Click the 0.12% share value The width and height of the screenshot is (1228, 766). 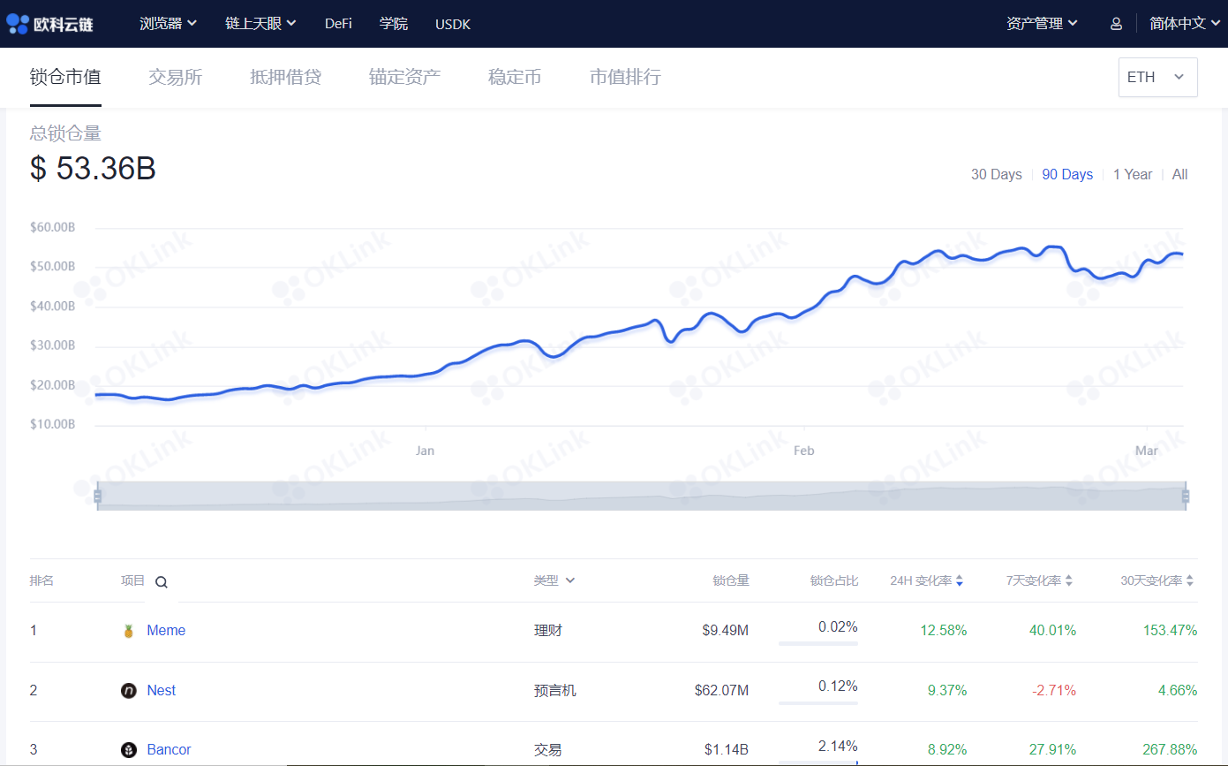click(838, 686)
